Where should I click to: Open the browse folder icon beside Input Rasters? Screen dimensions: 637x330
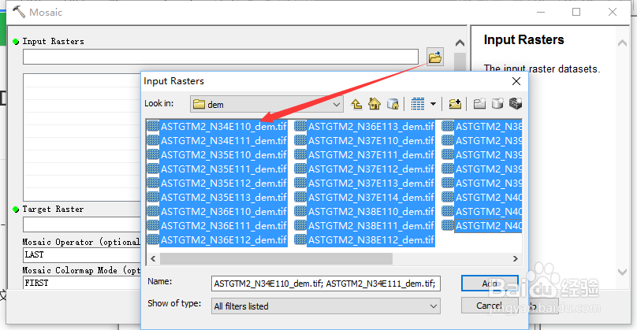[x=434, y=57]
